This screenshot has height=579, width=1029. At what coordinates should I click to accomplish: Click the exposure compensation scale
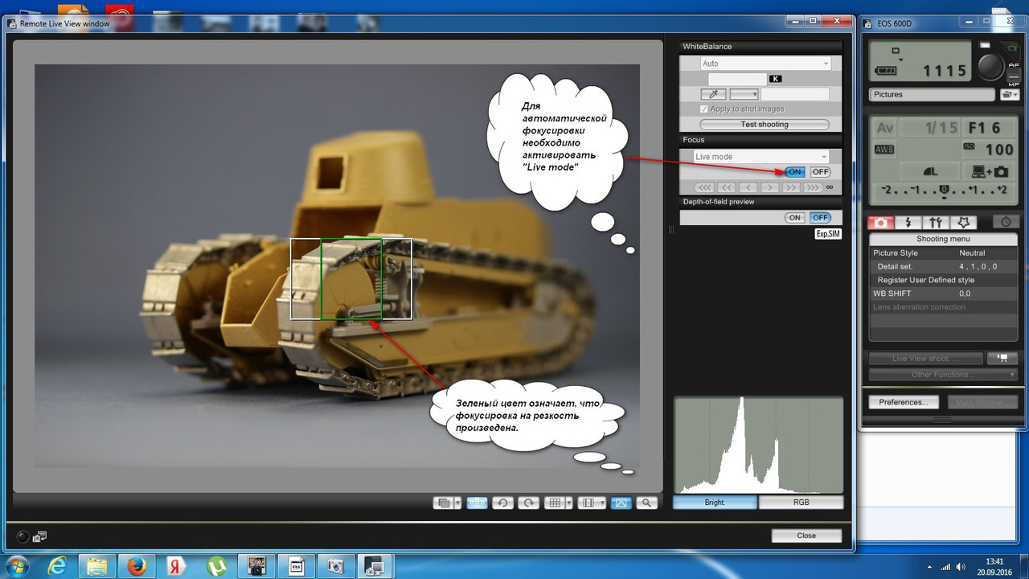point(943,191)
